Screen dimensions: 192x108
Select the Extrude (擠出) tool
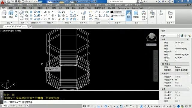[x=11, y=14]
